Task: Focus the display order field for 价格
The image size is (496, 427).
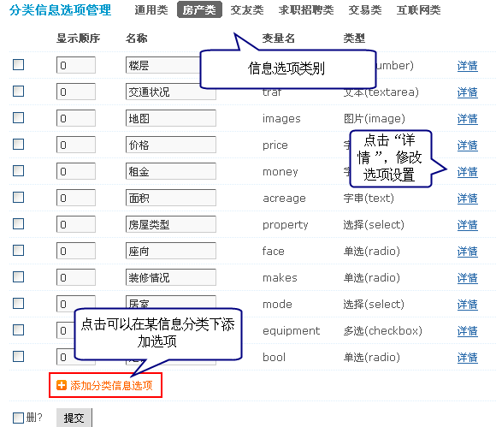Action: [76, 145]
